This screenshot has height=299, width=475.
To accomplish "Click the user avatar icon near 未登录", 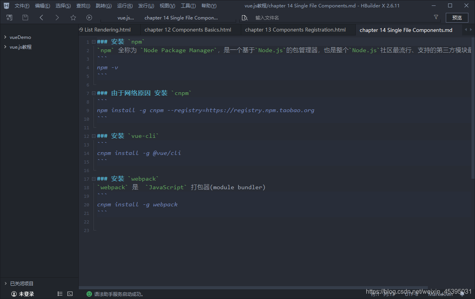I will [x=14, y=294].
